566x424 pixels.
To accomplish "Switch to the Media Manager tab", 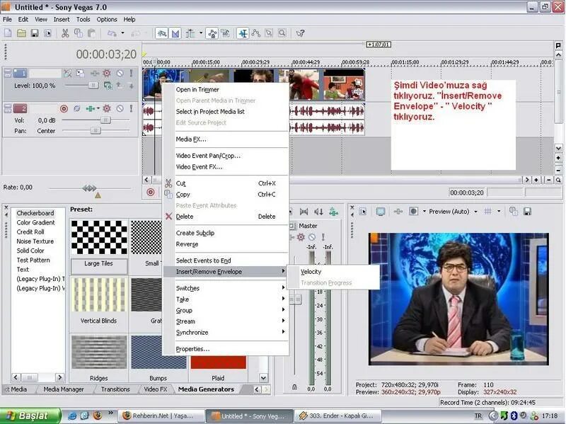I will pos(64,389).
